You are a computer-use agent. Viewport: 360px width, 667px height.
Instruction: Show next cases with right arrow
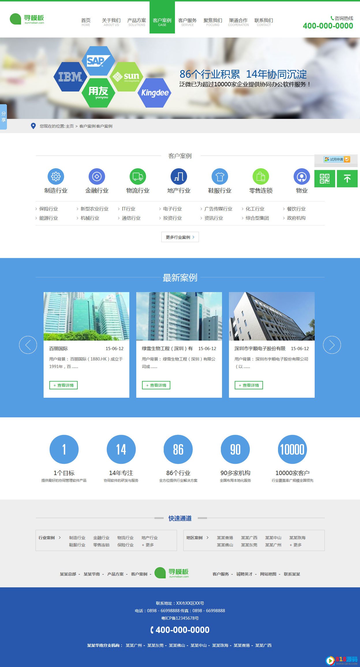332,345
